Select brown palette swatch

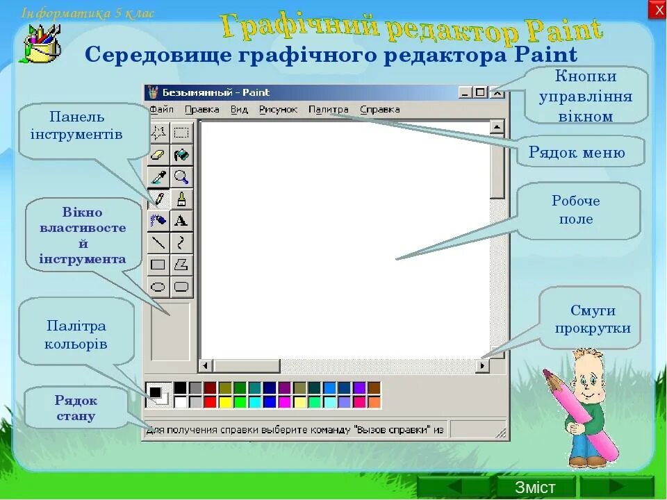coord(374,387)
